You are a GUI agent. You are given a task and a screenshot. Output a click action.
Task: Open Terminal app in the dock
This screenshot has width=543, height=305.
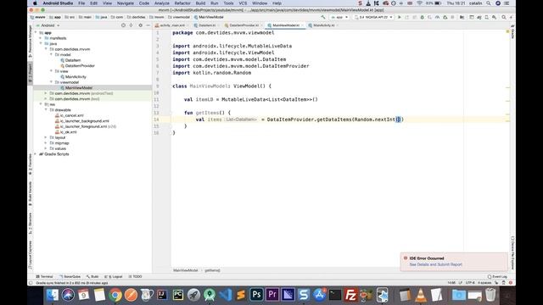(x=335, y=295)
